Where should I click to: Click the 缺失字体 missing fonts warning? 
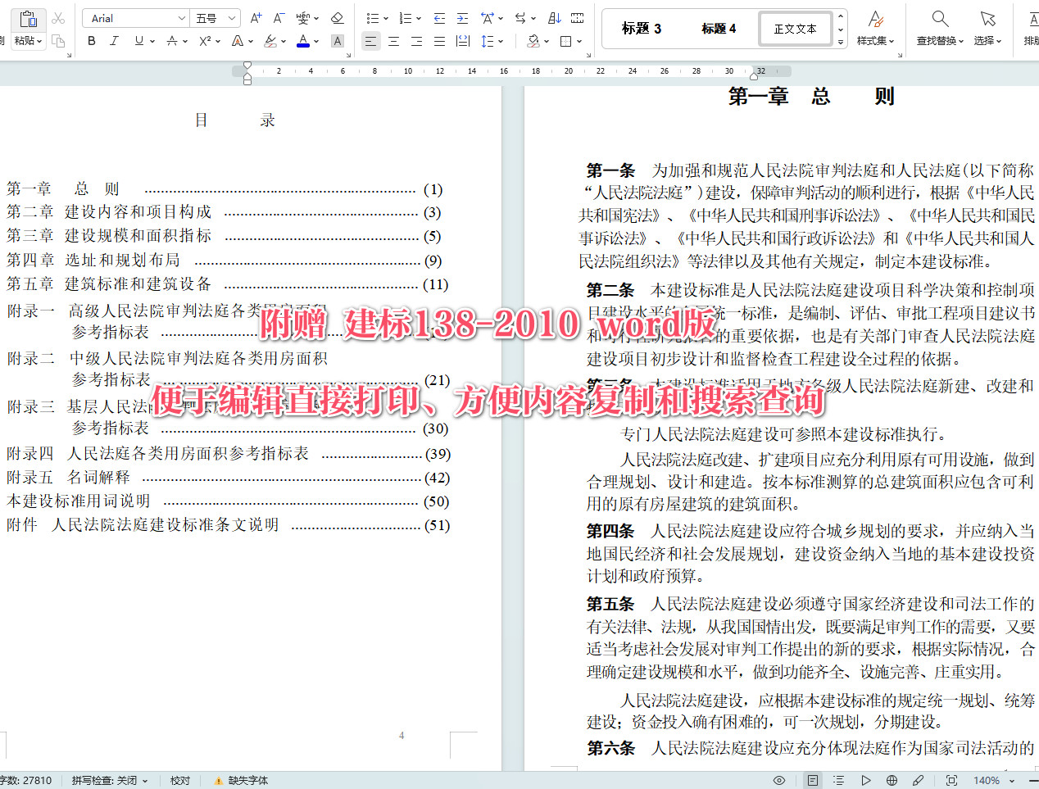coord(243,780)
